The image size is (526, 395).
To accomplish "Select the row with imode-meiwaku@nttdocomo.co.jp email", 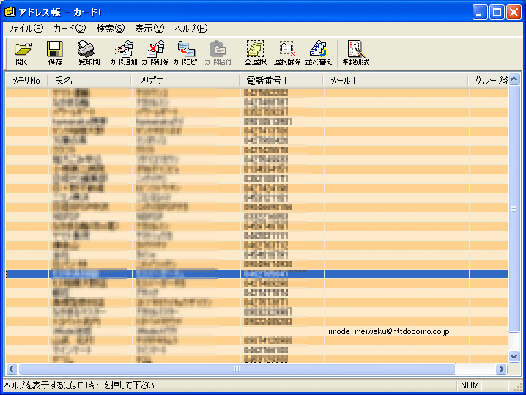I will click(x=388, y=331).
